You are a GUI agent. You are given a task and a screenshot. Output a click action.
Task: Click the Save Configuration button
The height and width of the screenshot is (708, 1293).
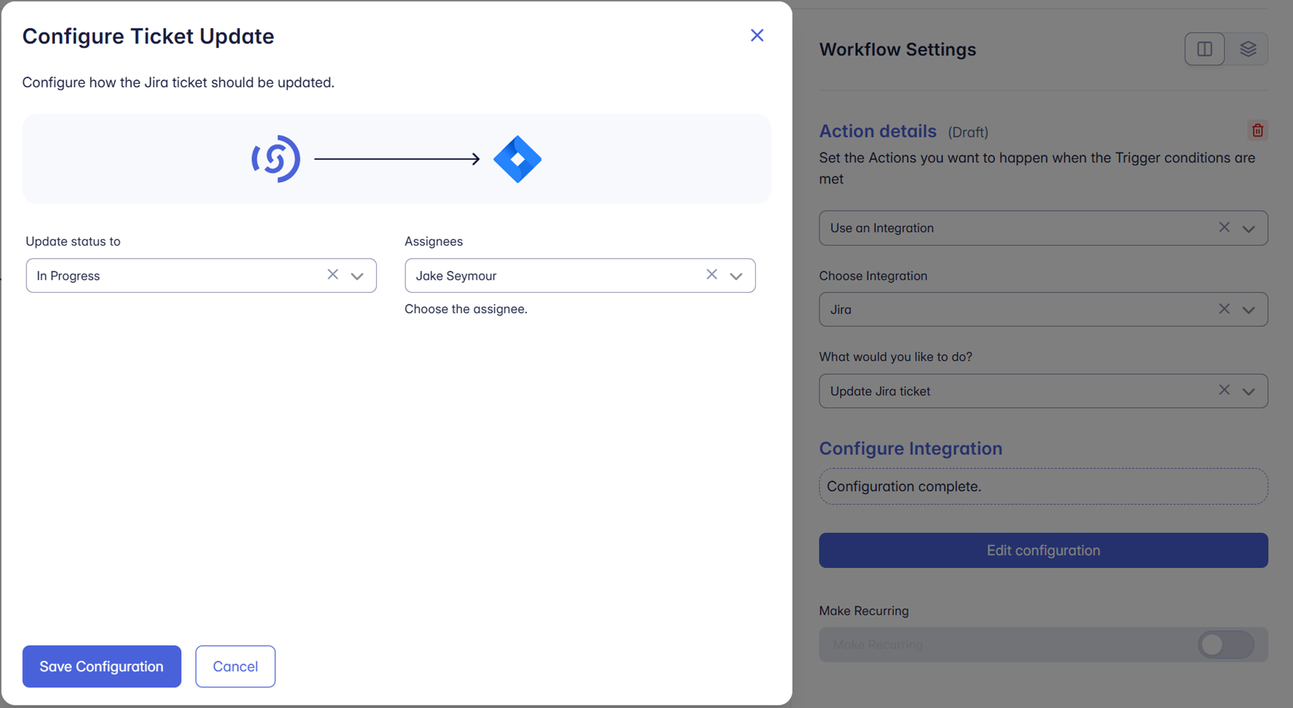click(102, 666)
